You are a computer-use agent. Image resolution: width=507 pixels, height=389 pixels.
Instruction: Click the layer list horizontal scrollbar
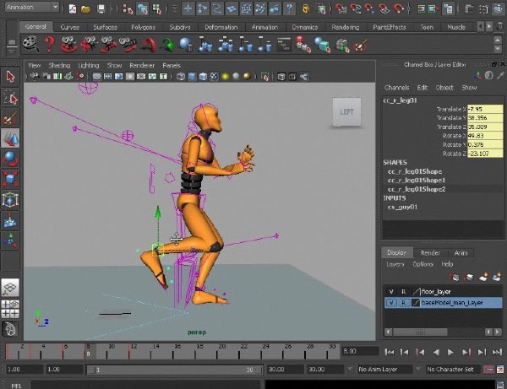click(x=420, y=332)
